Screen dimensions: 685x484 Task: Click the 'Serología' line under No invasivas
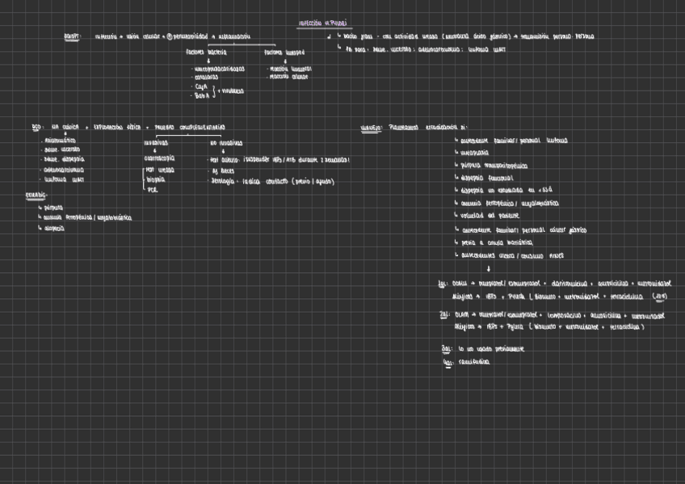223,181
